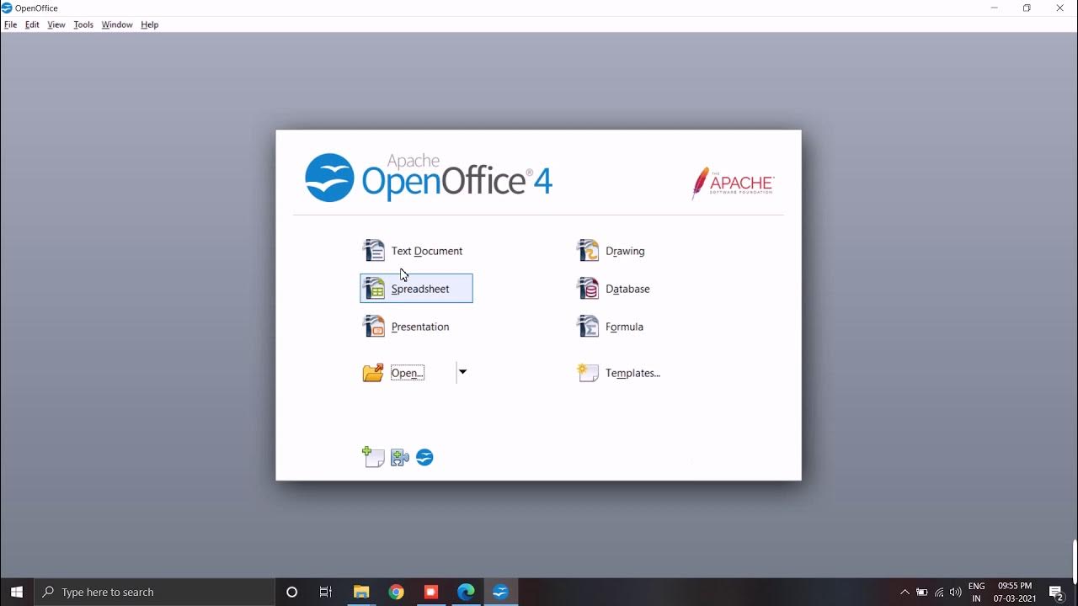
Task: Click the Formula icon
Action: [x=588, y=327]
